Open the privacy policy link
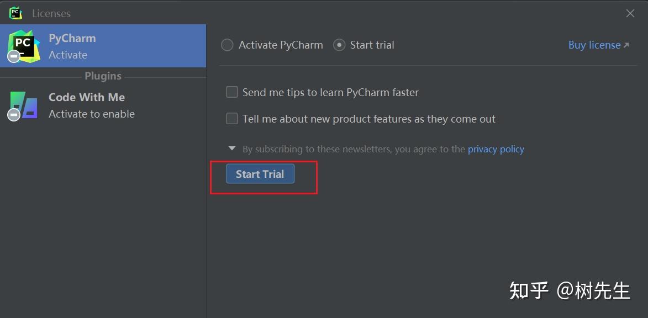The image size is (648, 318). coord(496,149)
